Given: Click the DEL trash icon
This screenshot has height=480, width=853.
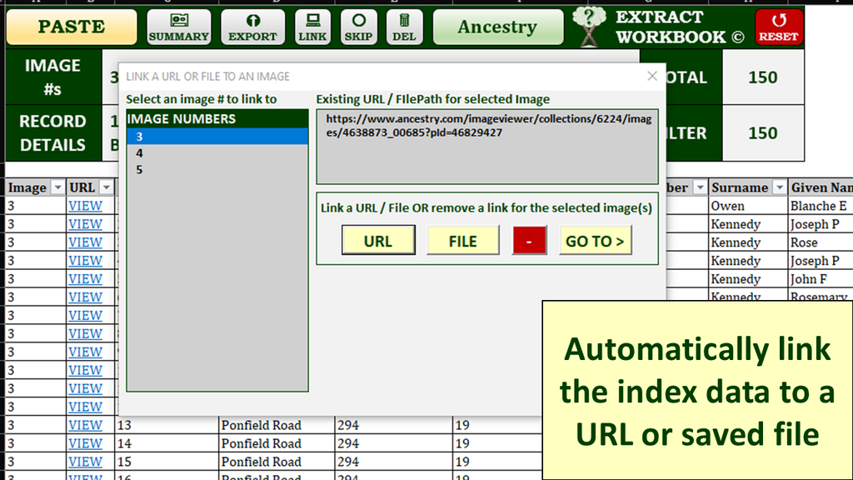Looking at the screenshot, I should point(404,27).
